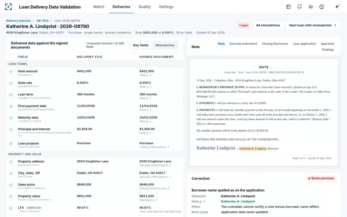347x217 pixels.
Task: Click the Root cause value text
Action: (x=244, y=212)
